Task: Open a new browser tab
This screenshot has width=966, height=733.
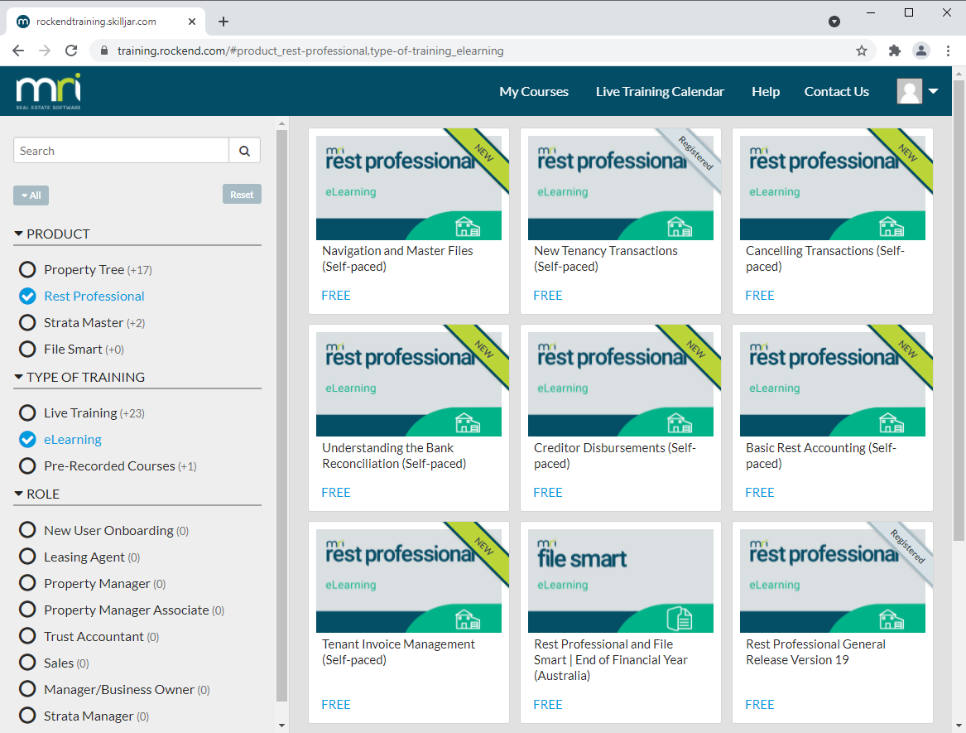Action: 223,22
